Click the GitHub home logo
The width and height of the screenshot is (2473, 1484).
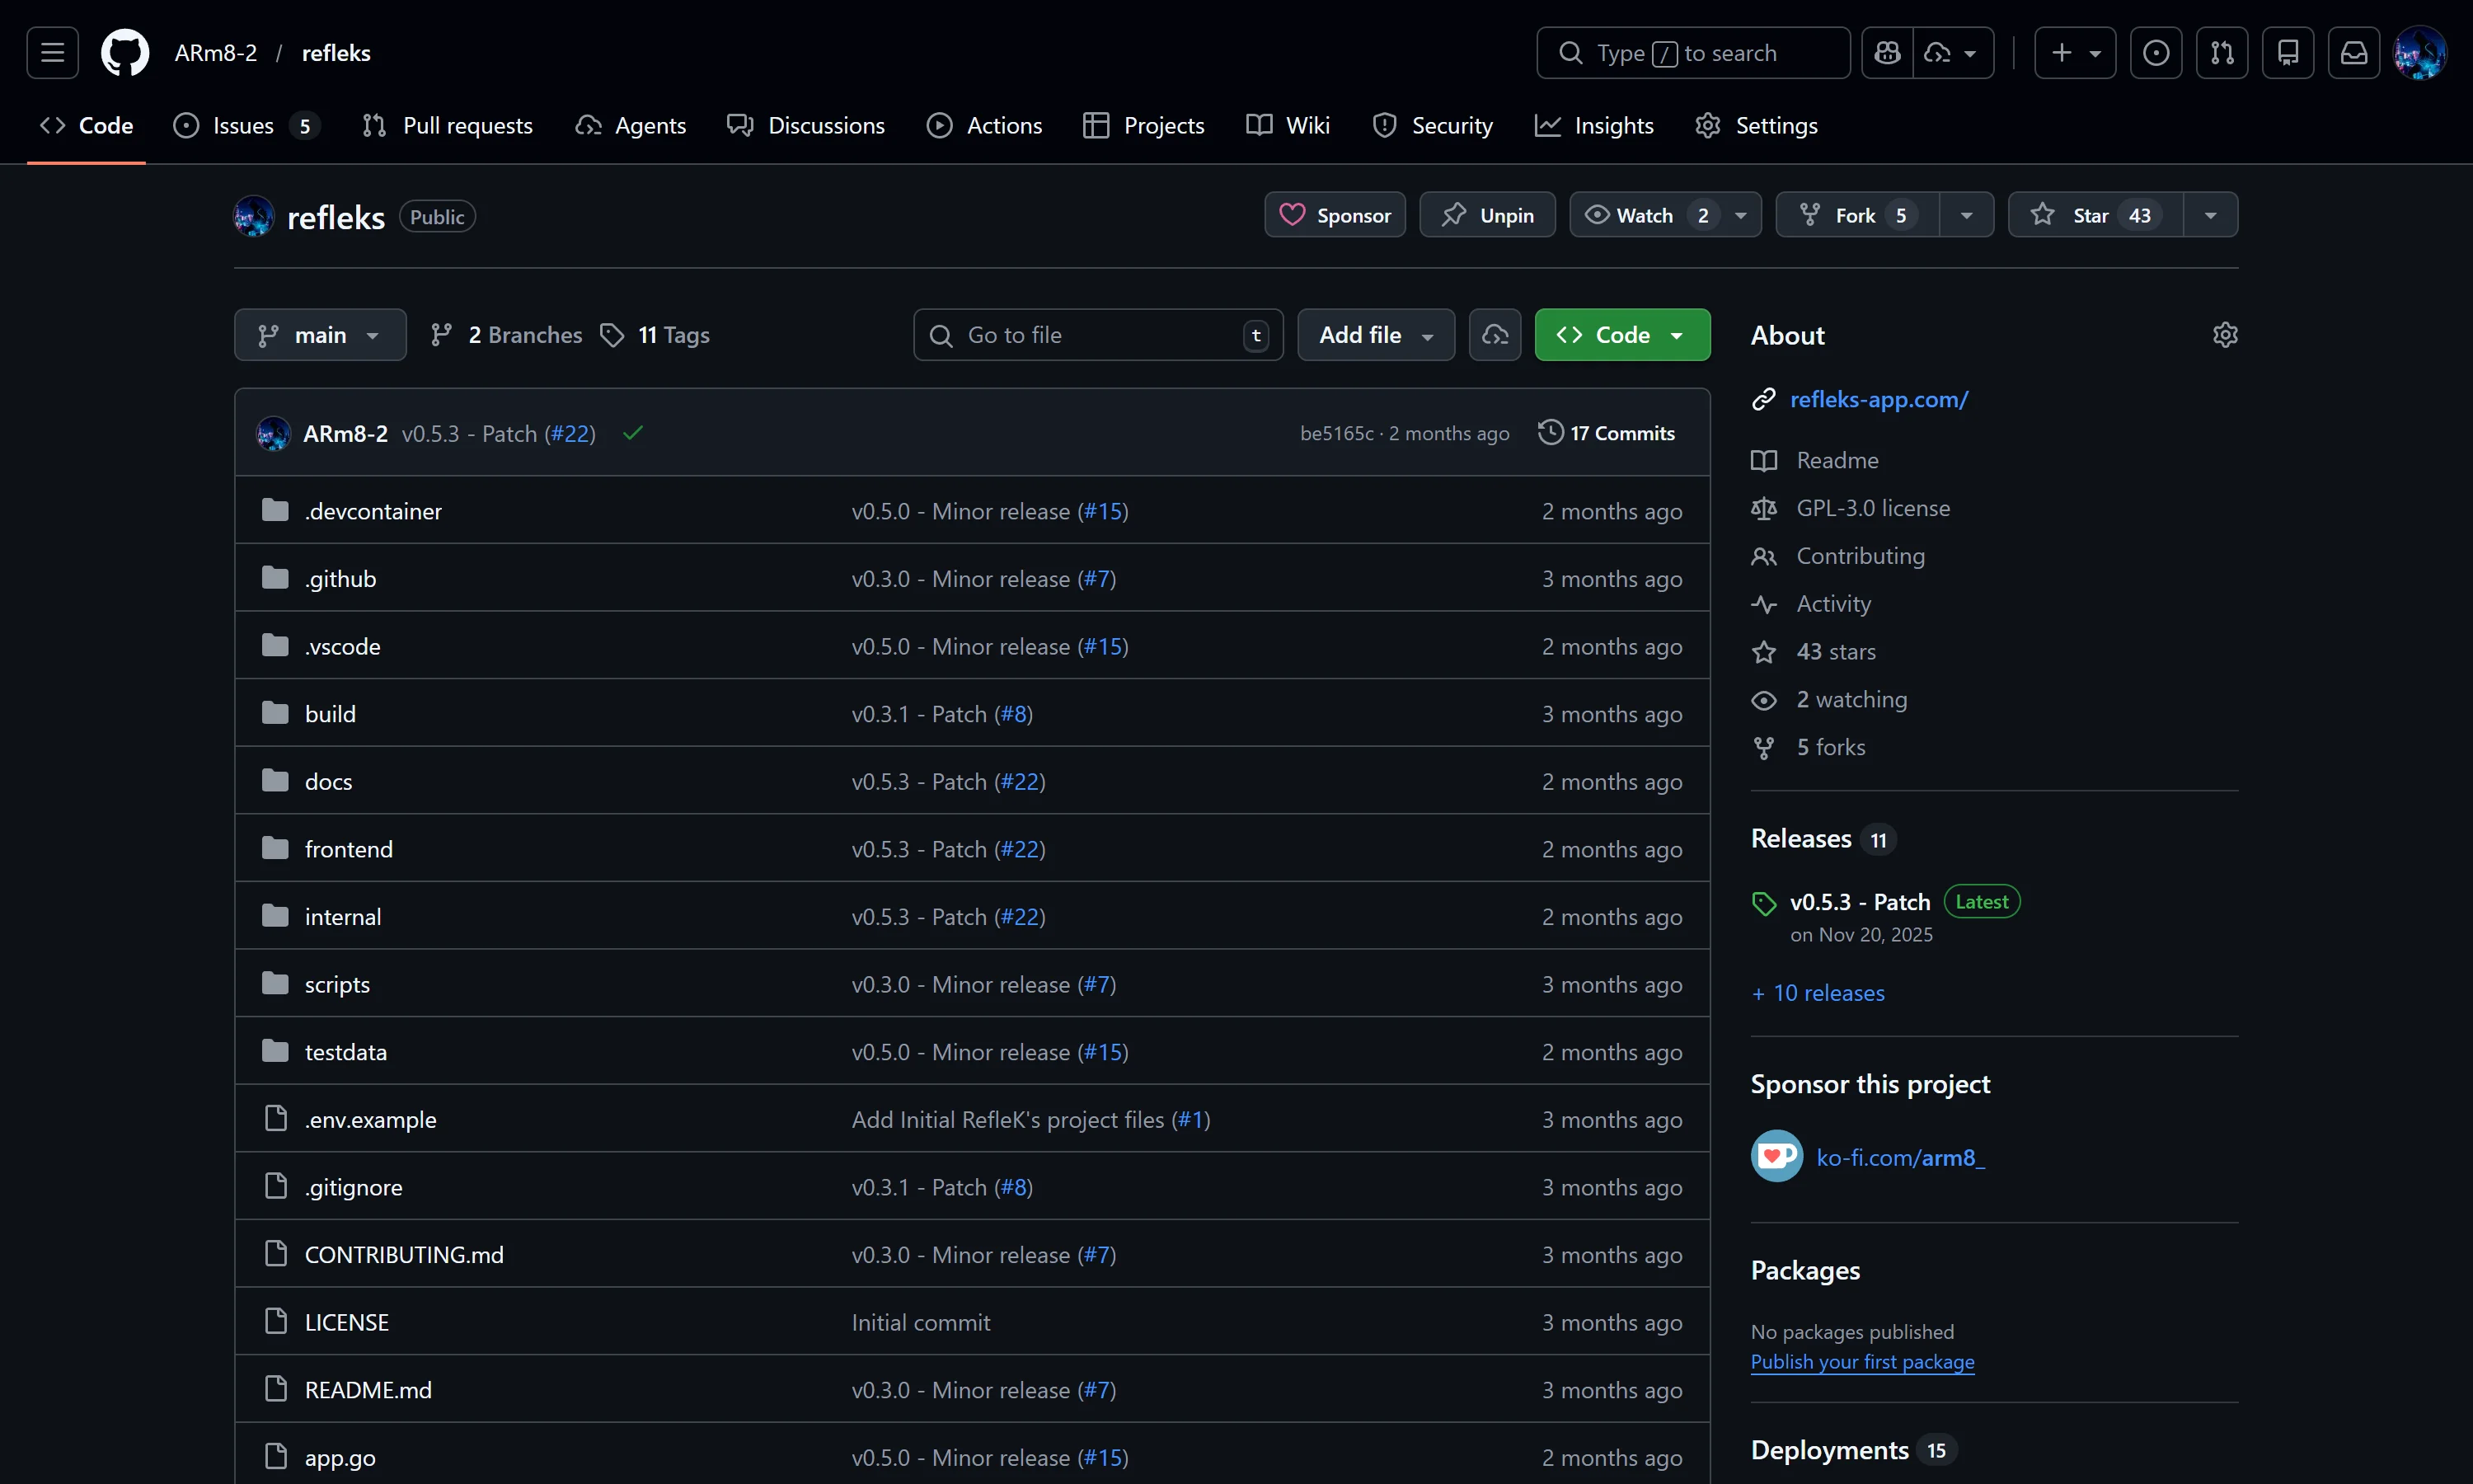(x=124, y=52)
